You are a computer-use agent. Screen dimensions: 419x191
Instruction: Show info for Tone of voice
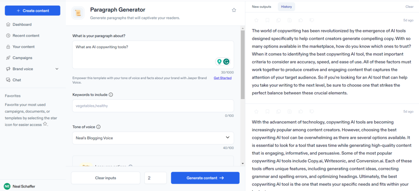tap(98, 127)
